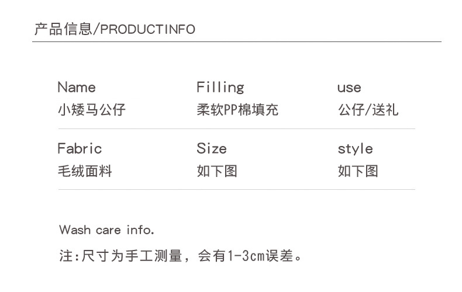
Task: Select the 小矮马公仔 product name
Action: pos(91,109)
